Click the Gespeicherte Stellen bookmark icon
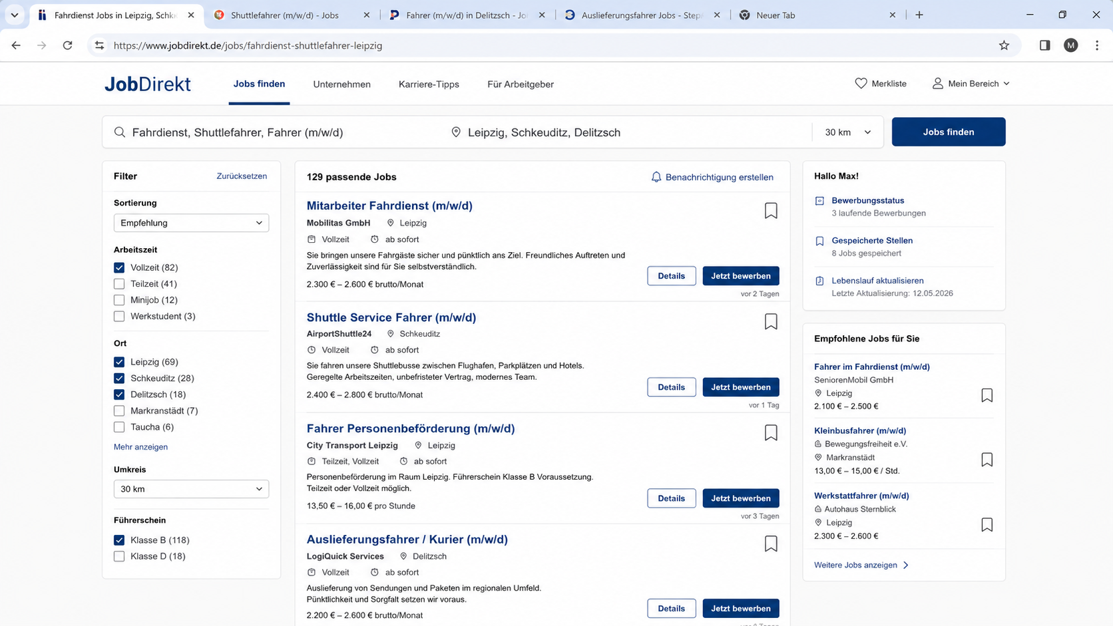 pyautogui.click(x=819, y=241)
